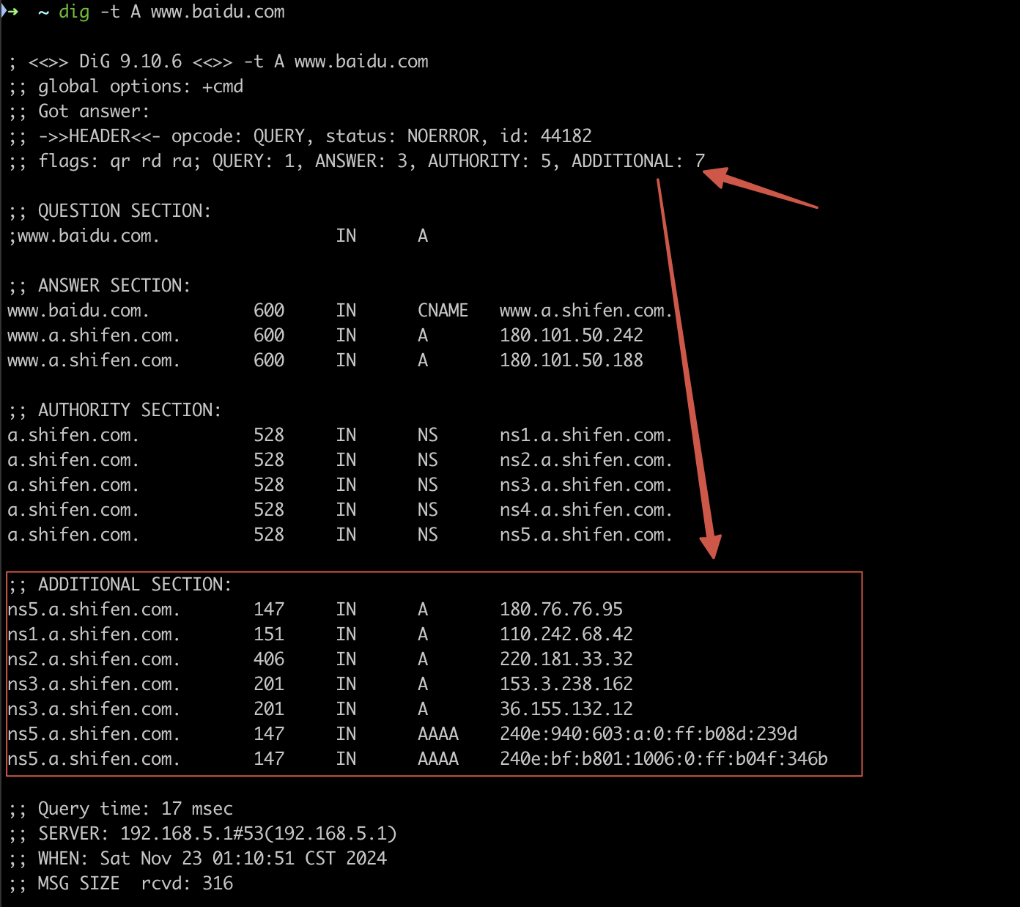
Task: Click the query id 44182
Action: [566, 136]
